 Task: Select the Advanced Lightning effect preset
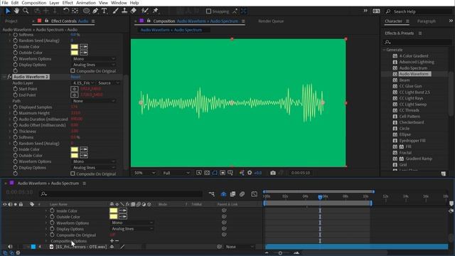click(417, 62)
